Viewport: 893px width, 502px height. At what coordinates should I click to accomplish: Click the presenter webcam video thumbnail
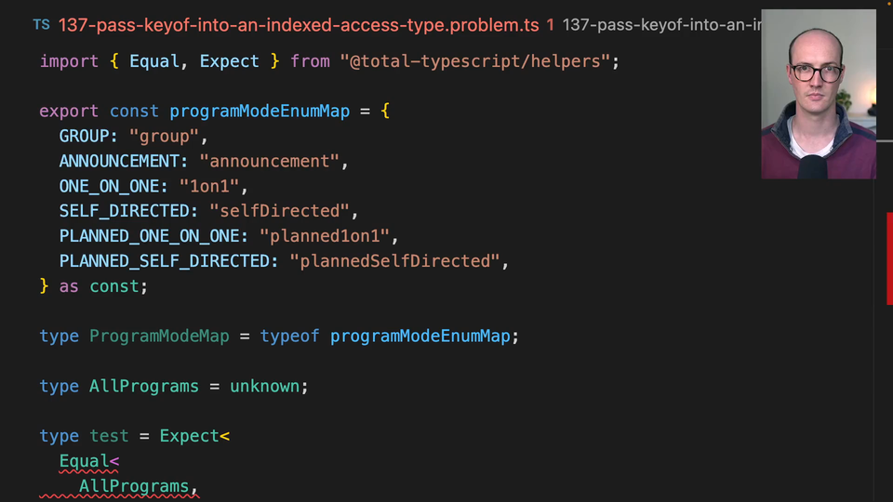(x=819, y=94)
